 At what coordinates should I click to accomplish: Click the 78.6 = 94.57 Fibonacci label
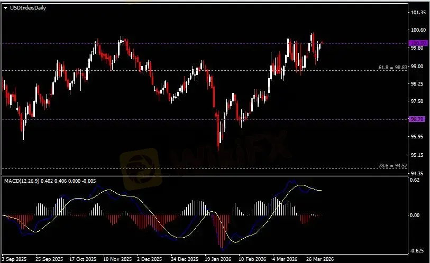tap(392, 166)
